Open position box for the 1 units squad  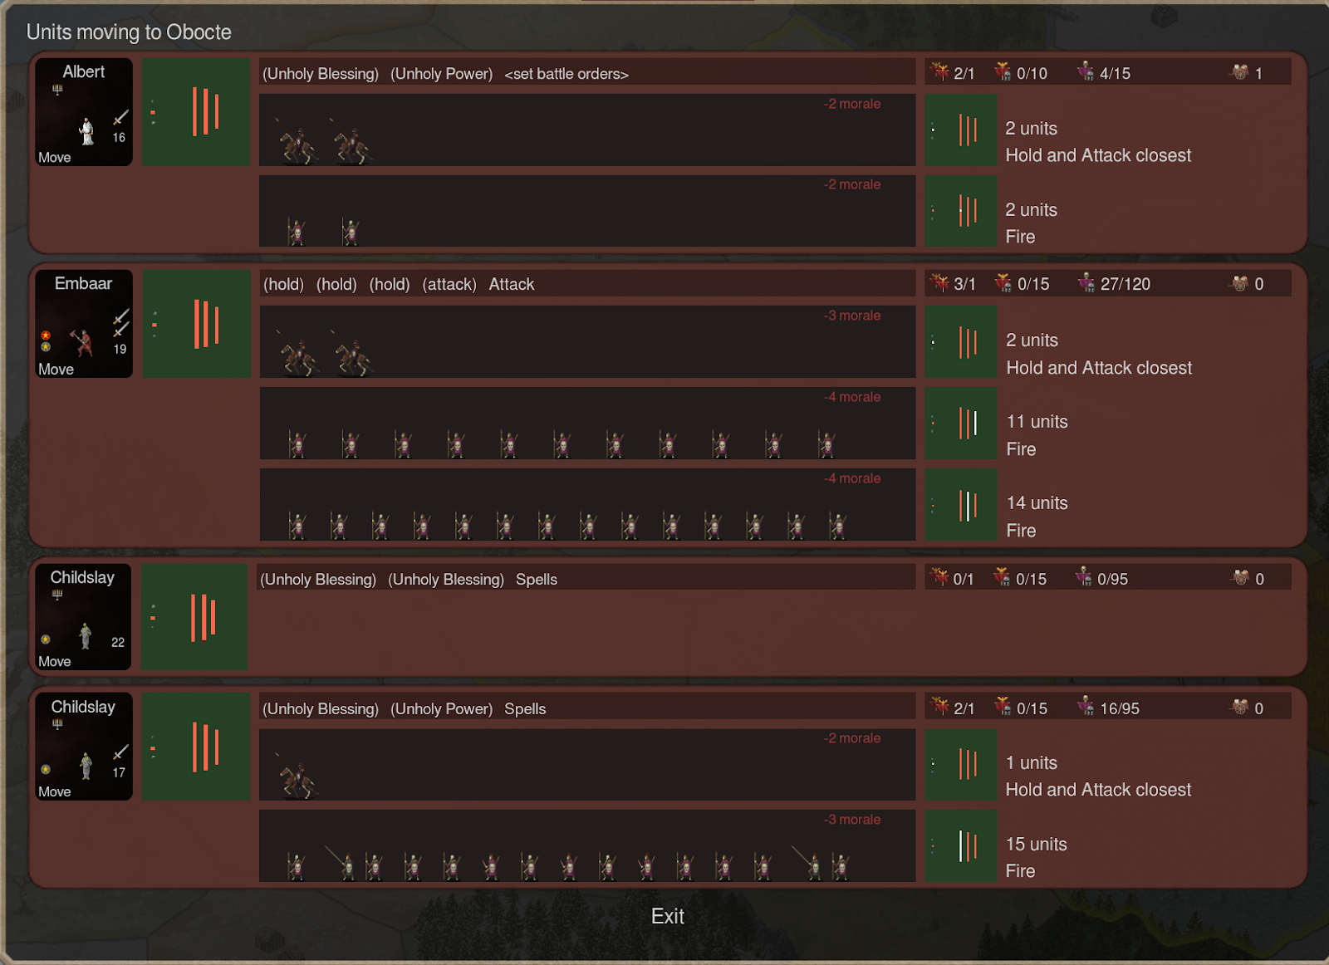[961, 765]
